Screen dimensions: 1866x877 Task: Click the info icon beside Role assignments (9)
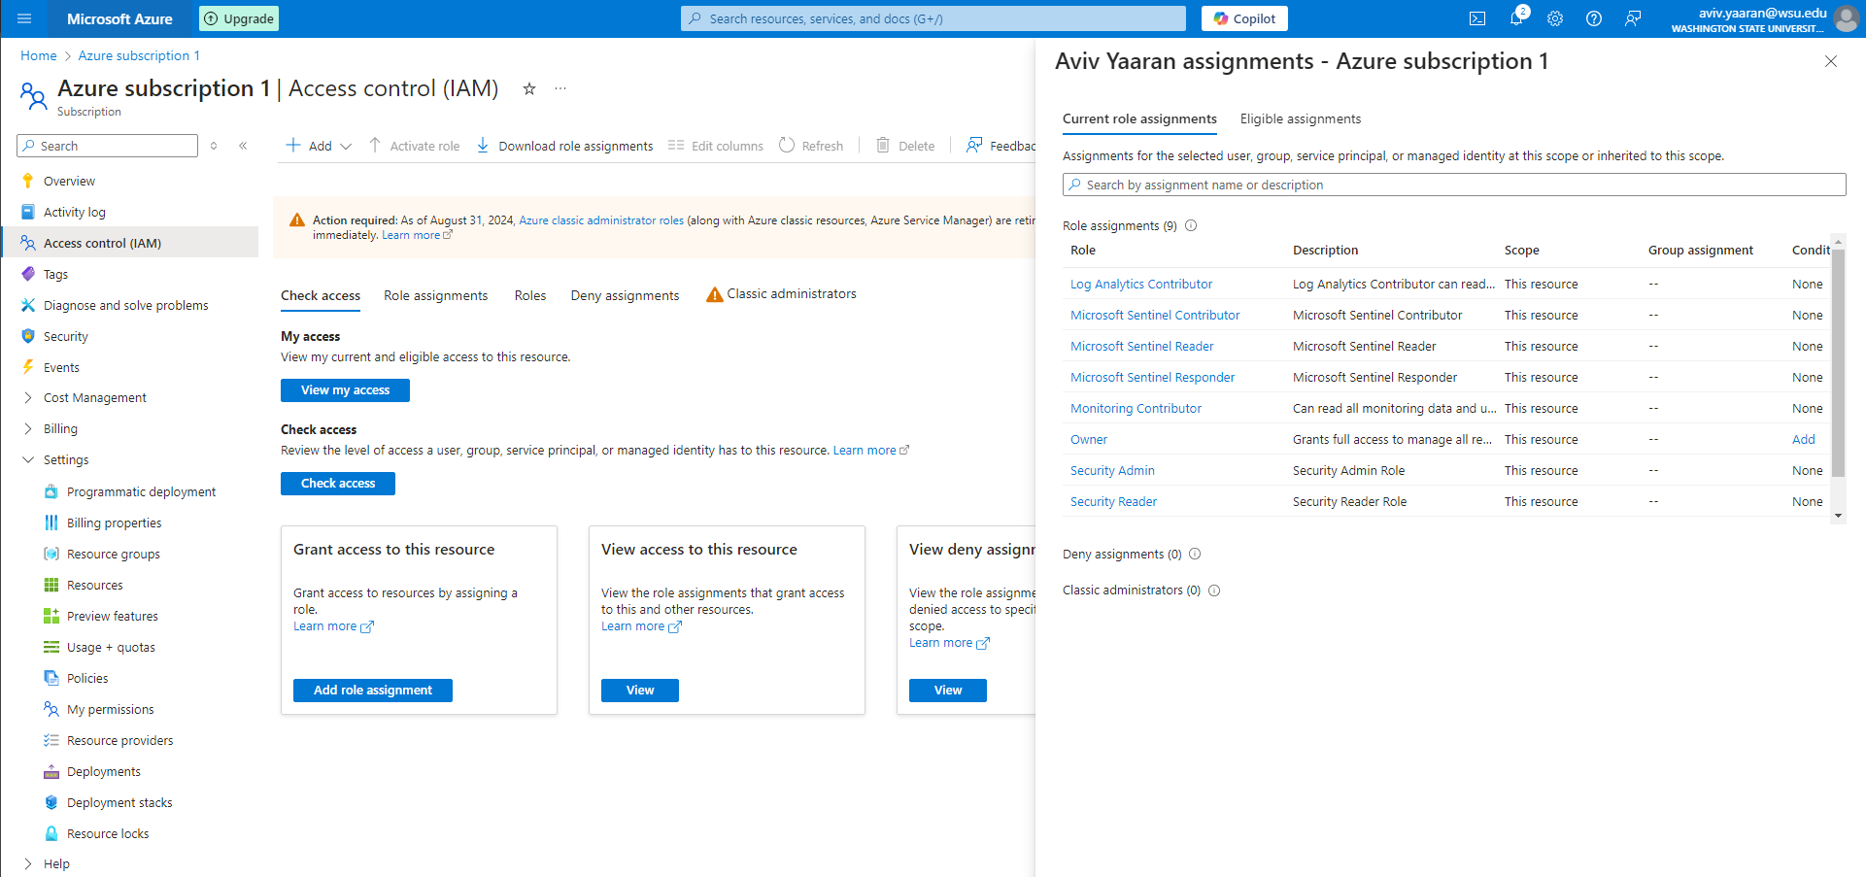click(1191, 225)
